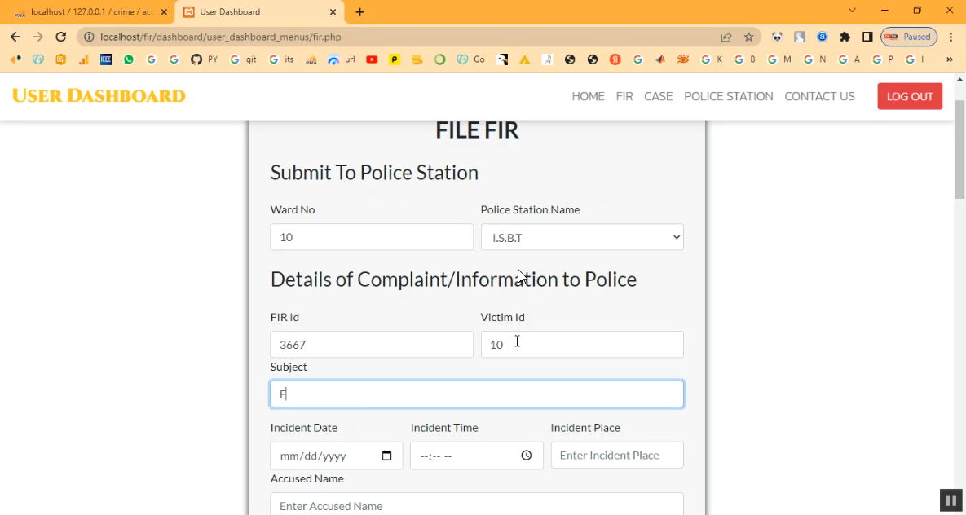
Task: Open the GitHub PY bookmark
Action: point(204,59)
